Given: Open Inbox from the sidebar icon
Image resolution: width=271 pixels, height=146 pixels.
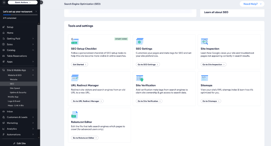Looking at the screenshot, I should click(3, 111).
